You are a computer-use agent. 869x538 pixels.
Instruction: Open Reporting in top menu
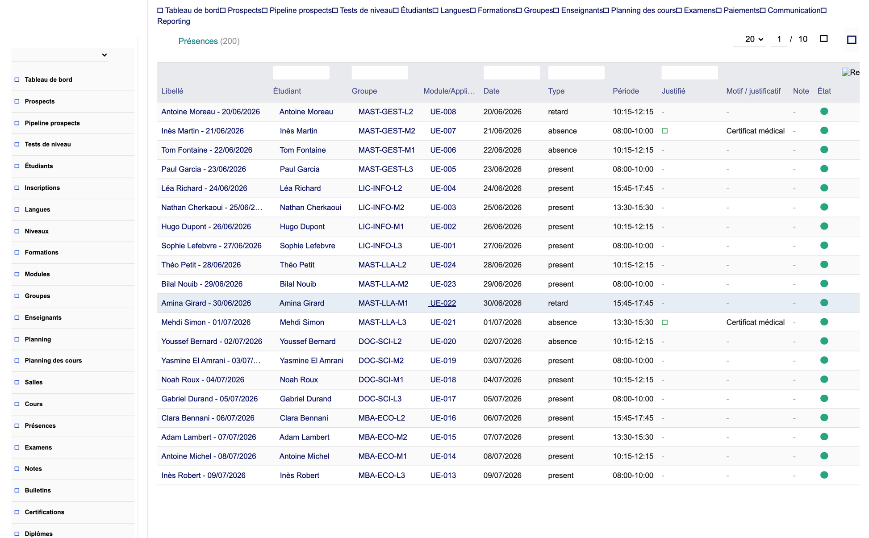click(x=174, y=21)
